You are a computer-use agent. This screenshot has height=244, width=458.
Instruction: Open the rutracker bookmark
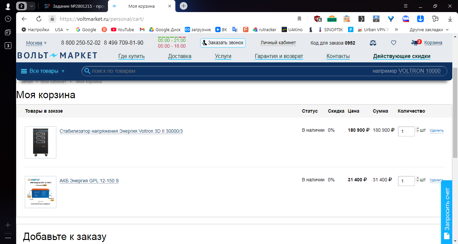pyautogui.click(x=265, y=29)
